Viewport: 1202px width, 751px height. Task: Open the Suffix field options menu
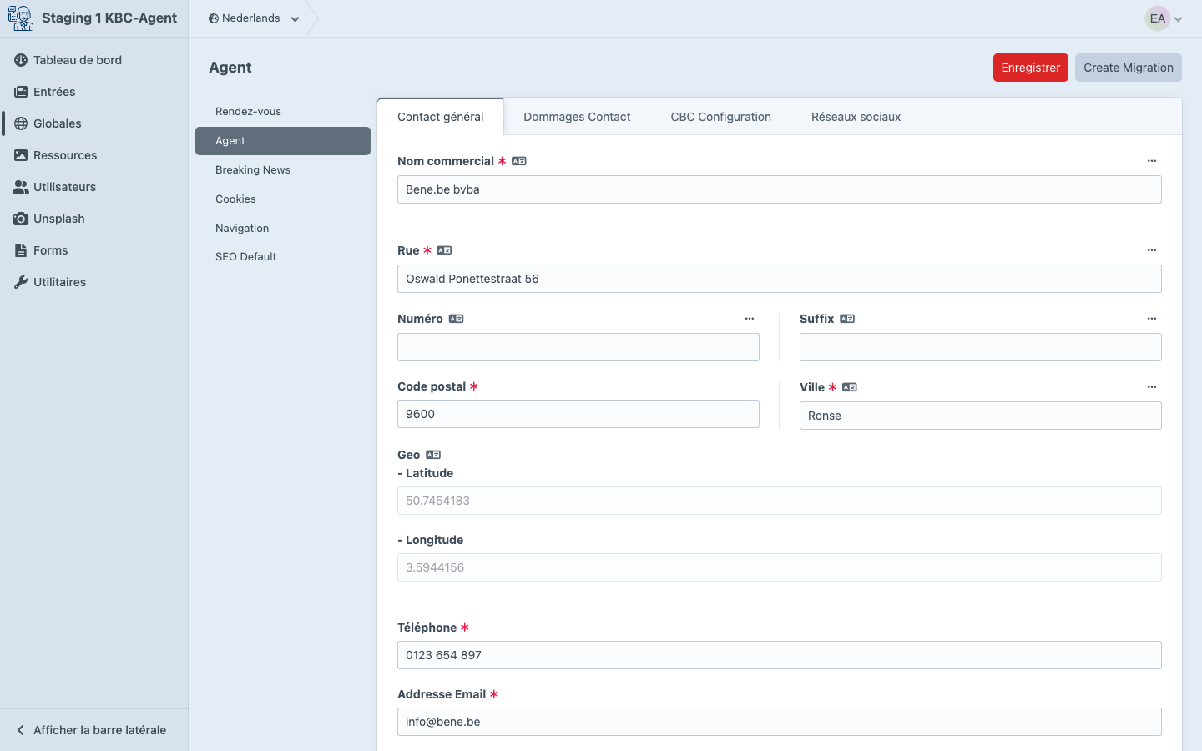[x=1152, y=319]
